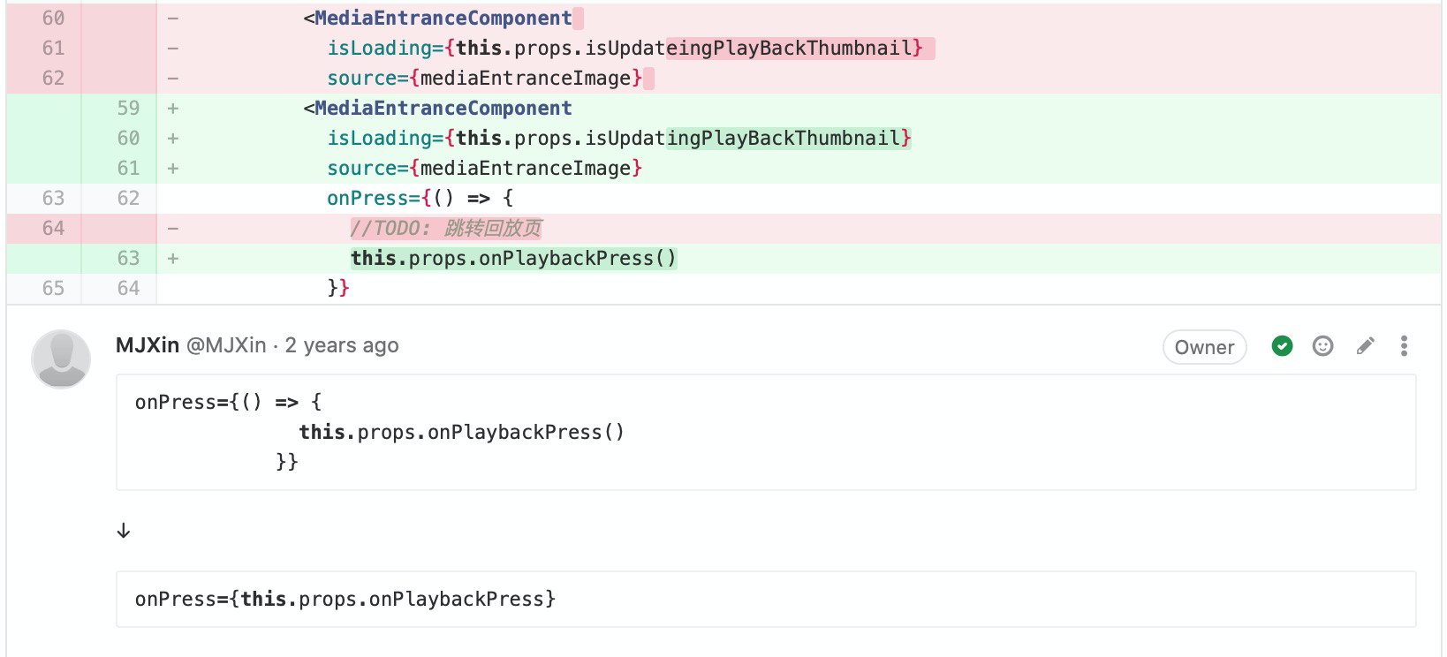Click the Owner role badge
Screen dimensions: 1447x657
[x=1203, y=347]
